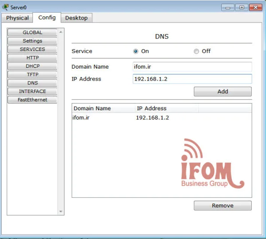Click the IP Address input field
This screenshot has height=239, width=266.
tap(192, 79)
